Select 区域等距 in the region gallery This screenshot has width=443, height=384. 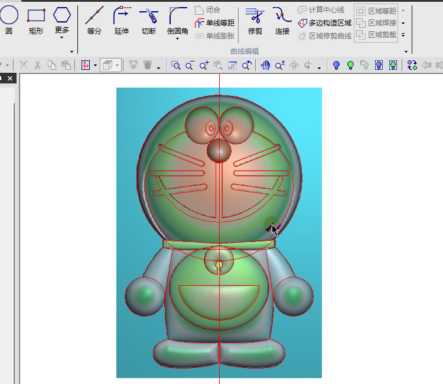point(376,11)
